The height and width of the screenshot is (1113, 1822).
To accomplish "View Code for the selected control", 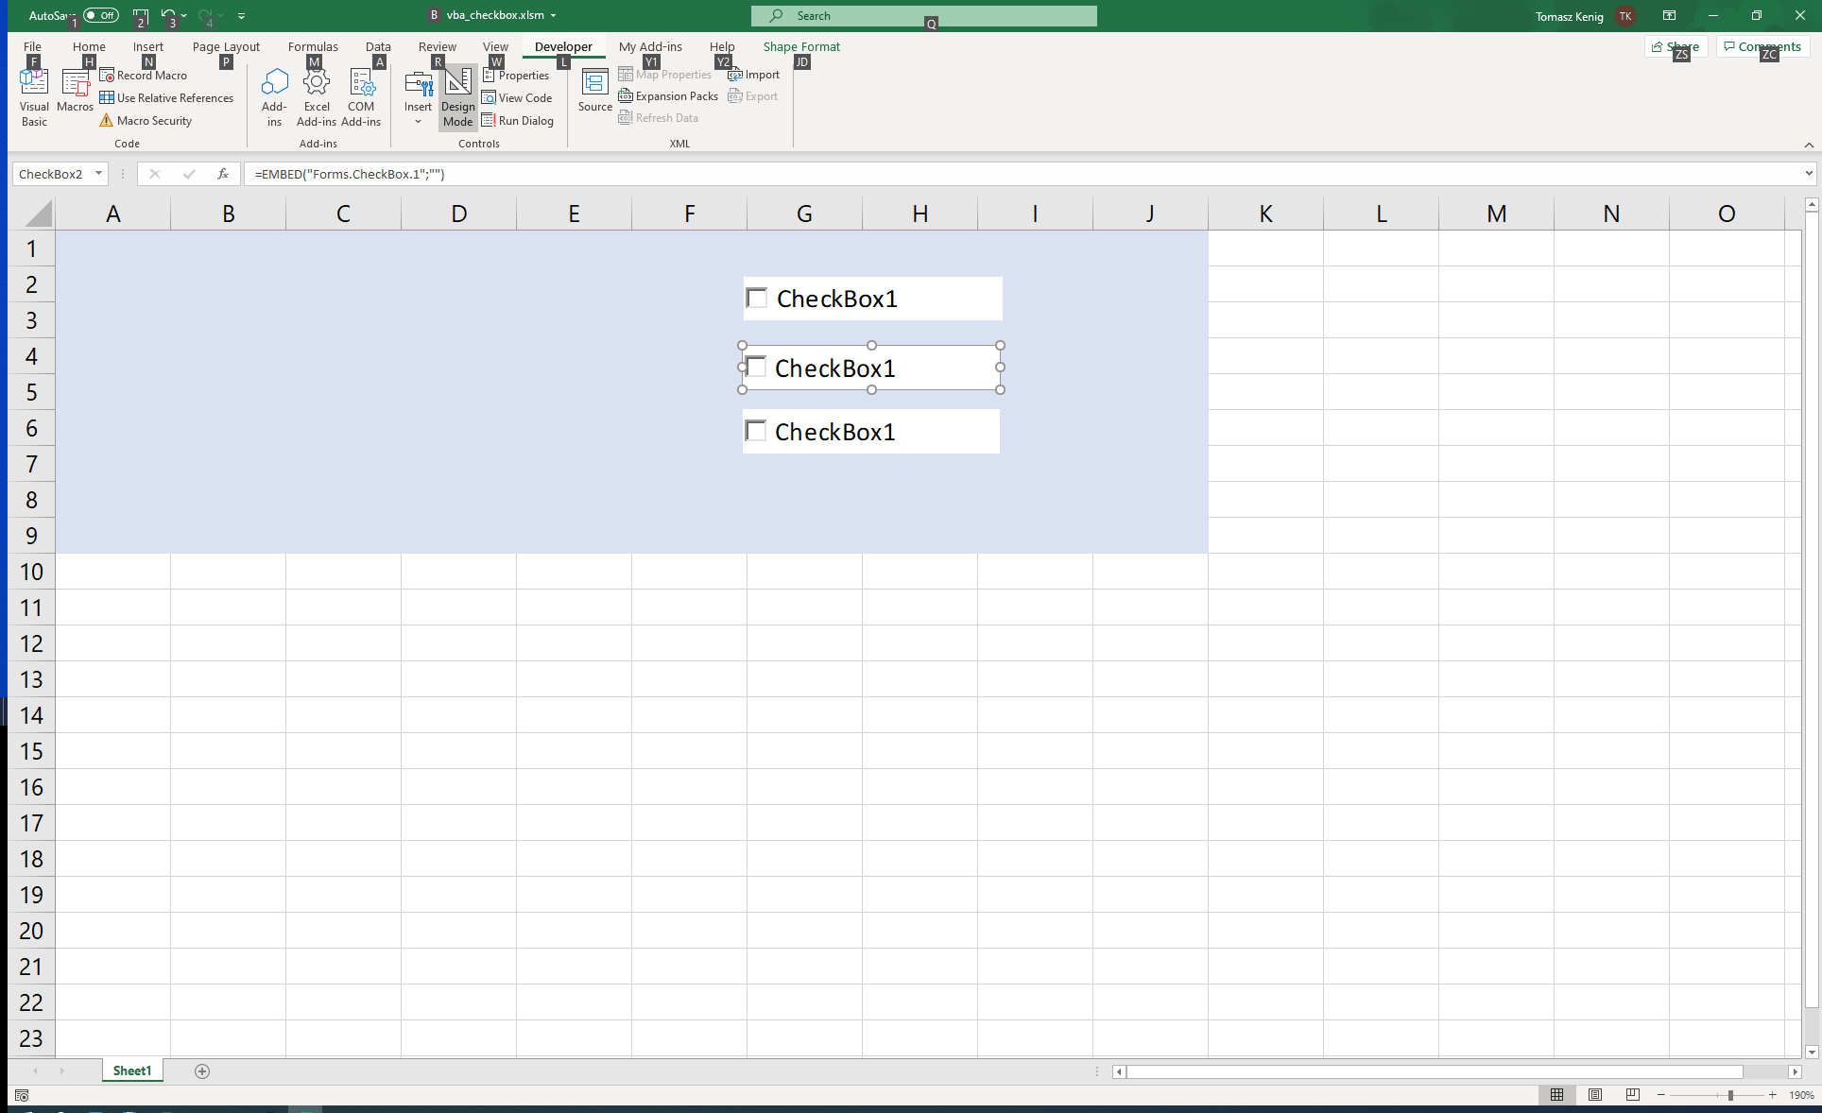I will point(518,97).
